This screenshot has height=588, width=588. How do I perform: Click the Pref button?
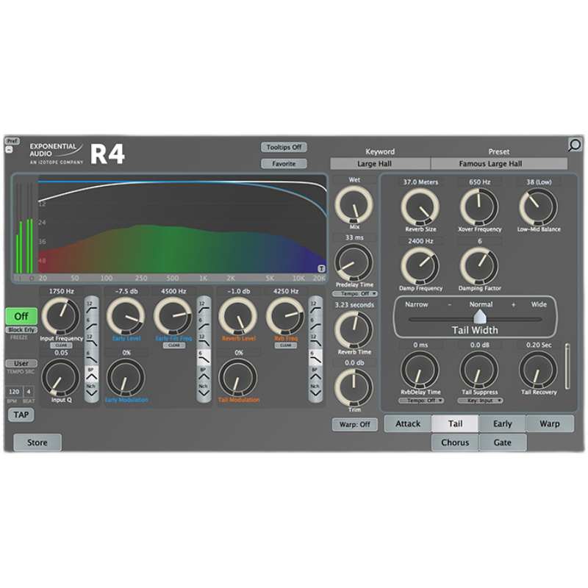click(x=12, y=141)
